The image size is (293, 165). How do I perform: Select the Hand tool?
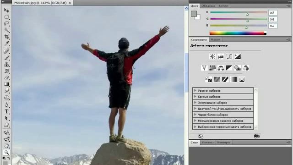pos(6,146)
